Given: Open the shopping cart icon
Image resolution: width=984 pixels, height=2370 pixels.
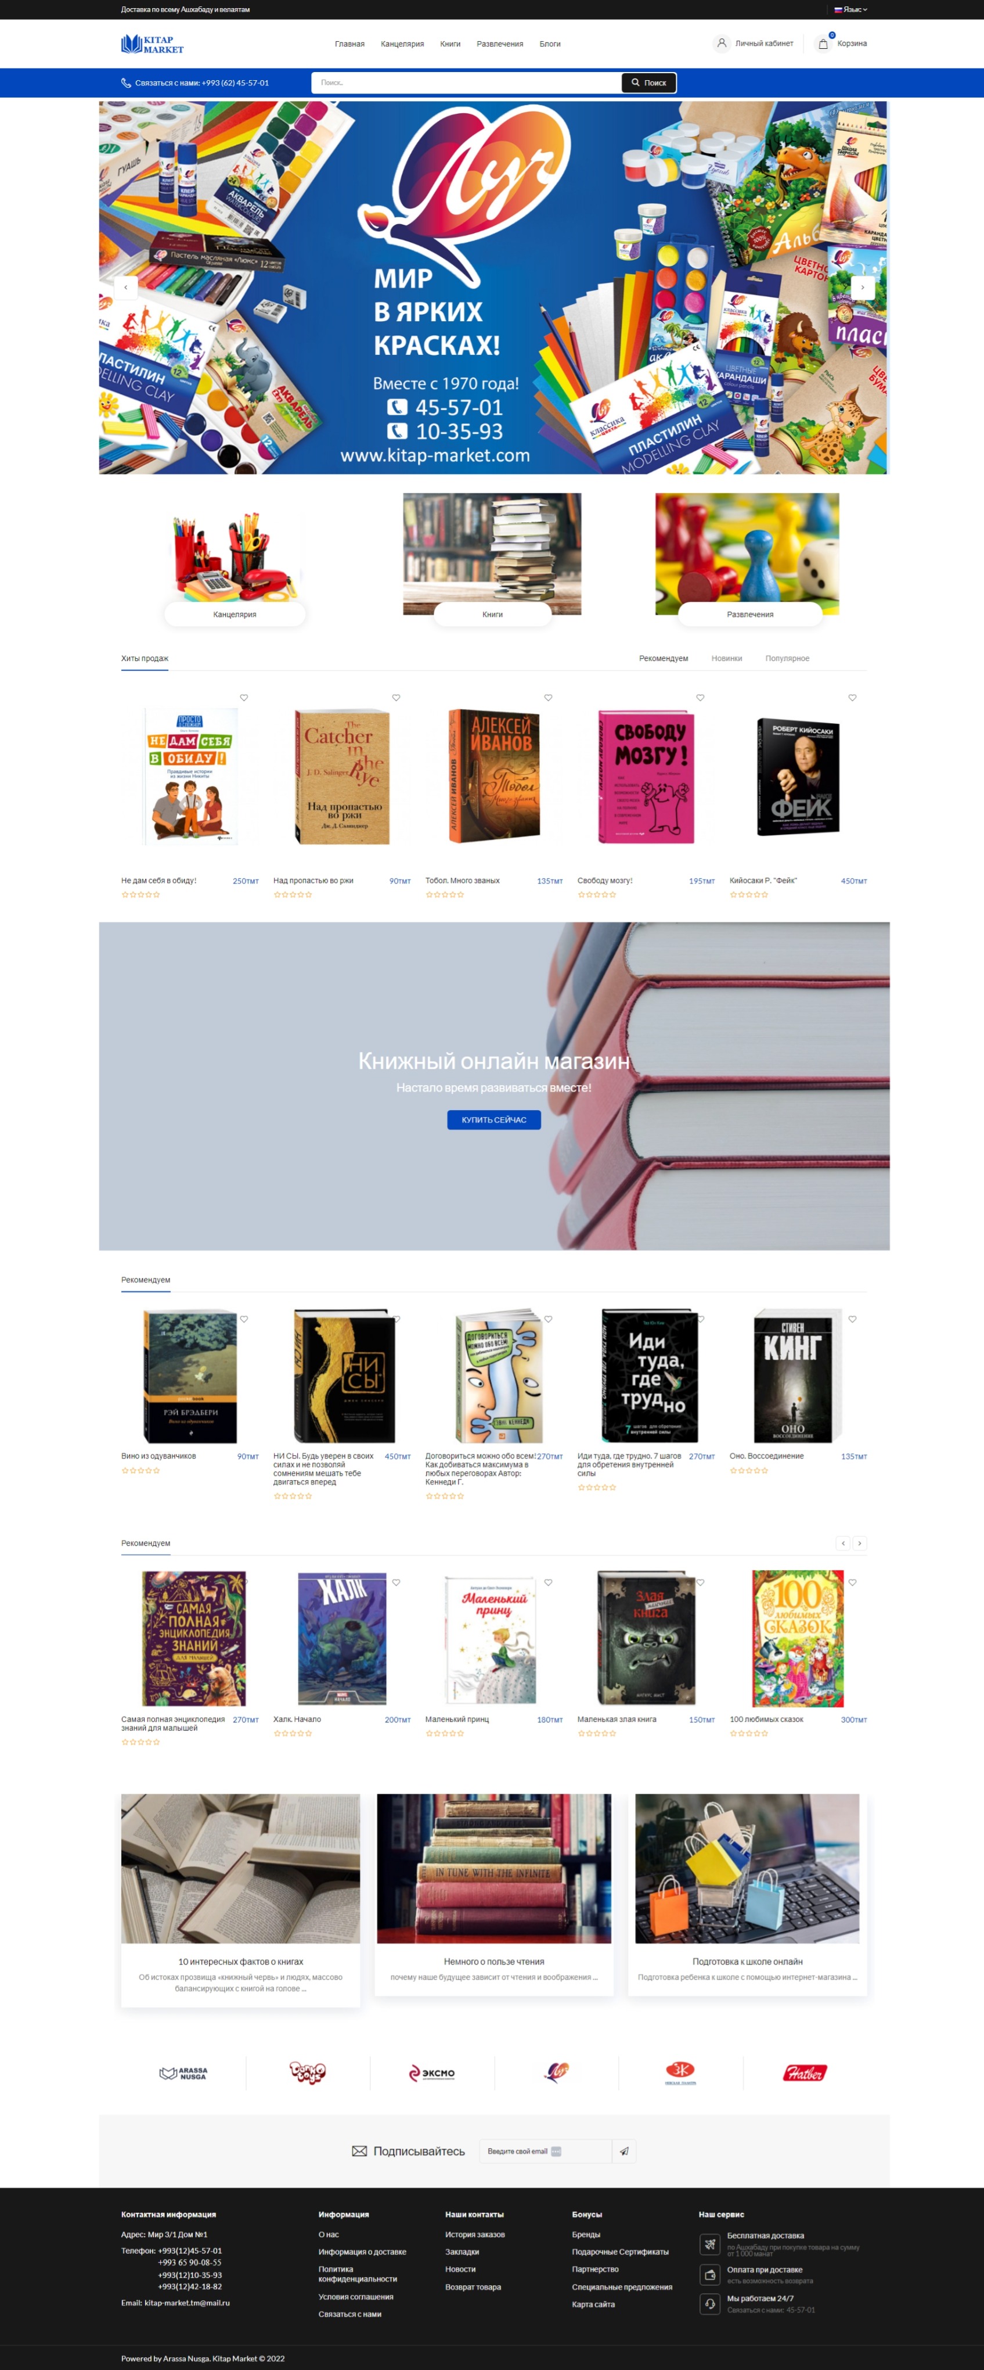Looking at the screenshot, I should 823,43.
